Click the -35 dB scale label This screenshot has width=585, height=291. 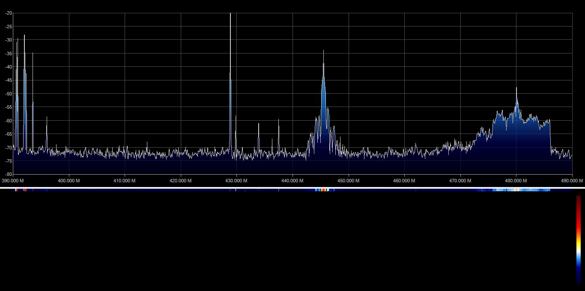click(x=9, y=53)
